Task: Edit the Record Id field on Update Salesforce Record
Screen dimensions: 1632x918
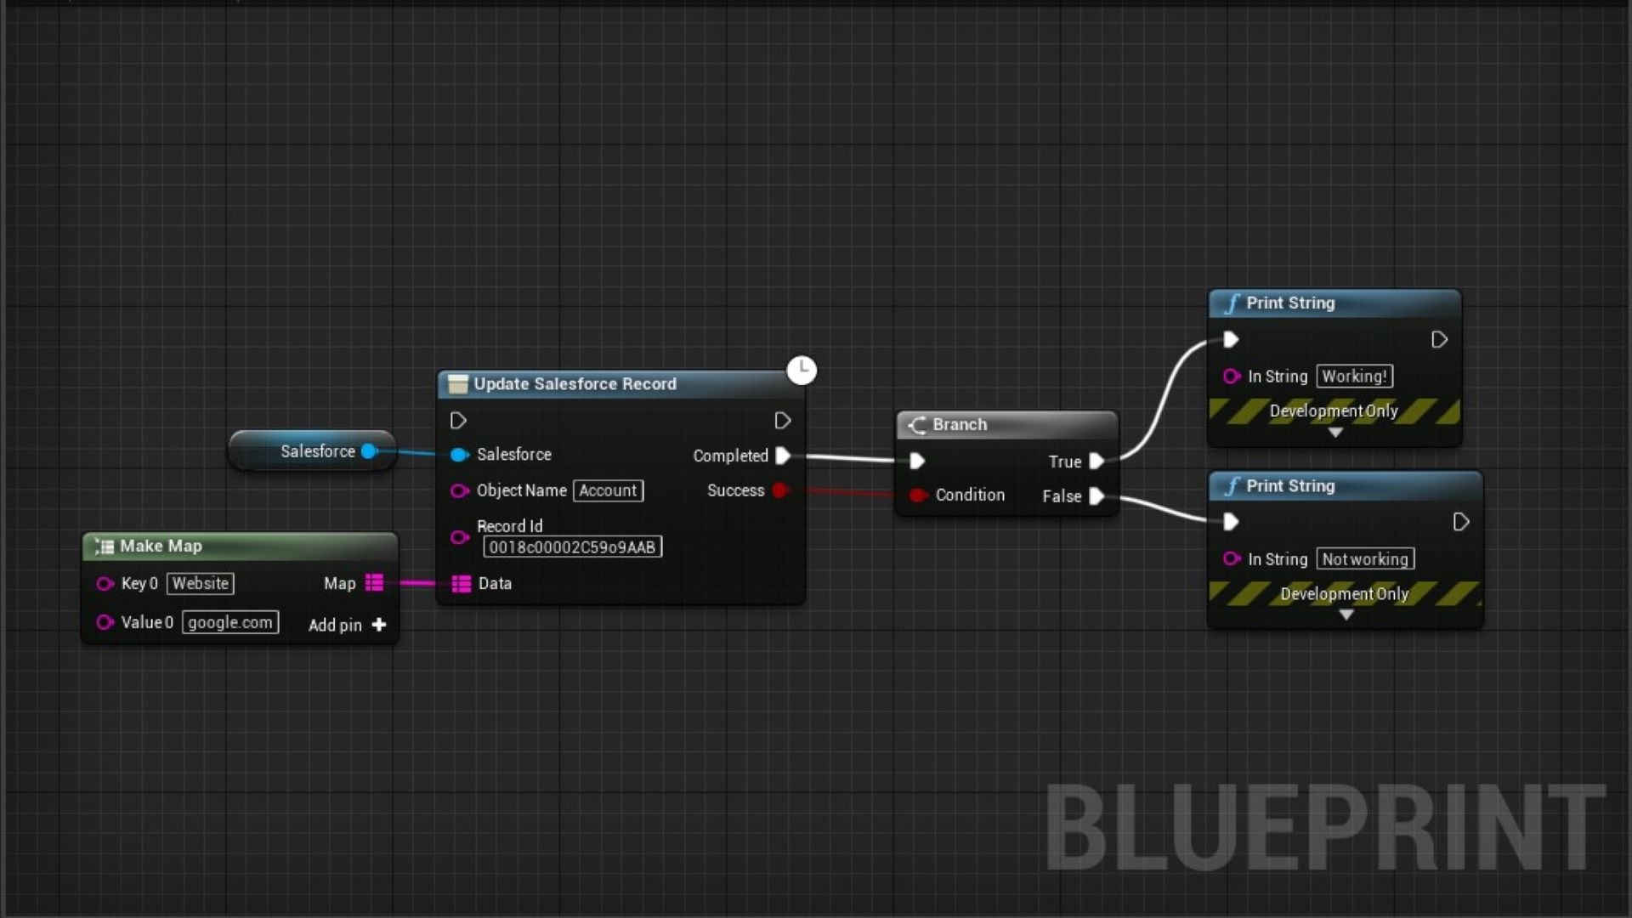Action: tap(572, 547)
